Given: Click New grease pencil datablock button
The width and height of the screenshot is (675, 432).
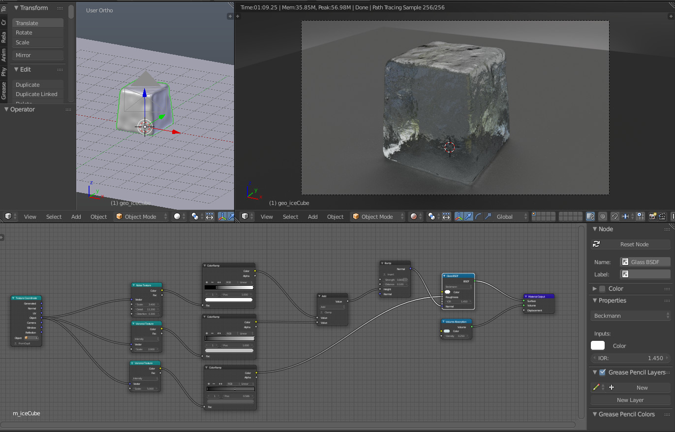Looking at the screenshot, I should 639,388.
